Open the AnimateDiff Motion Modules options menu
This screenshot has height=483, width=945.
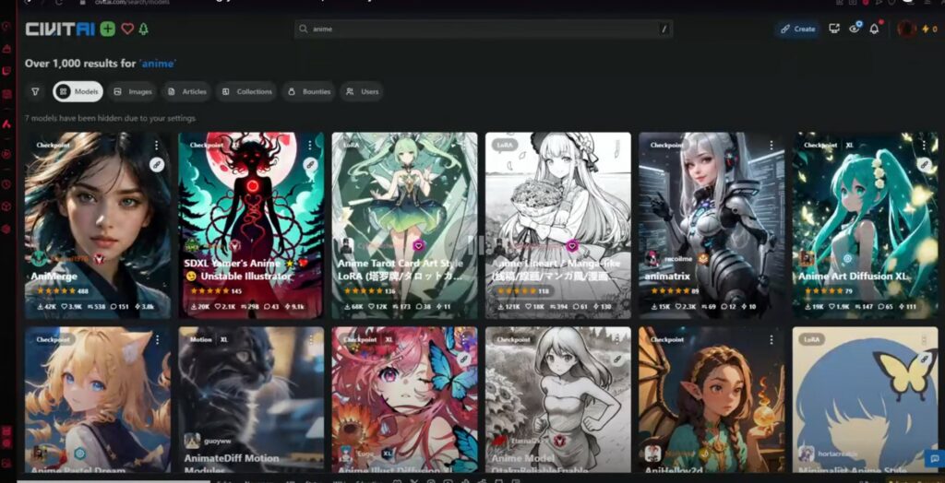pyautogui.click(x=310, y=340)
